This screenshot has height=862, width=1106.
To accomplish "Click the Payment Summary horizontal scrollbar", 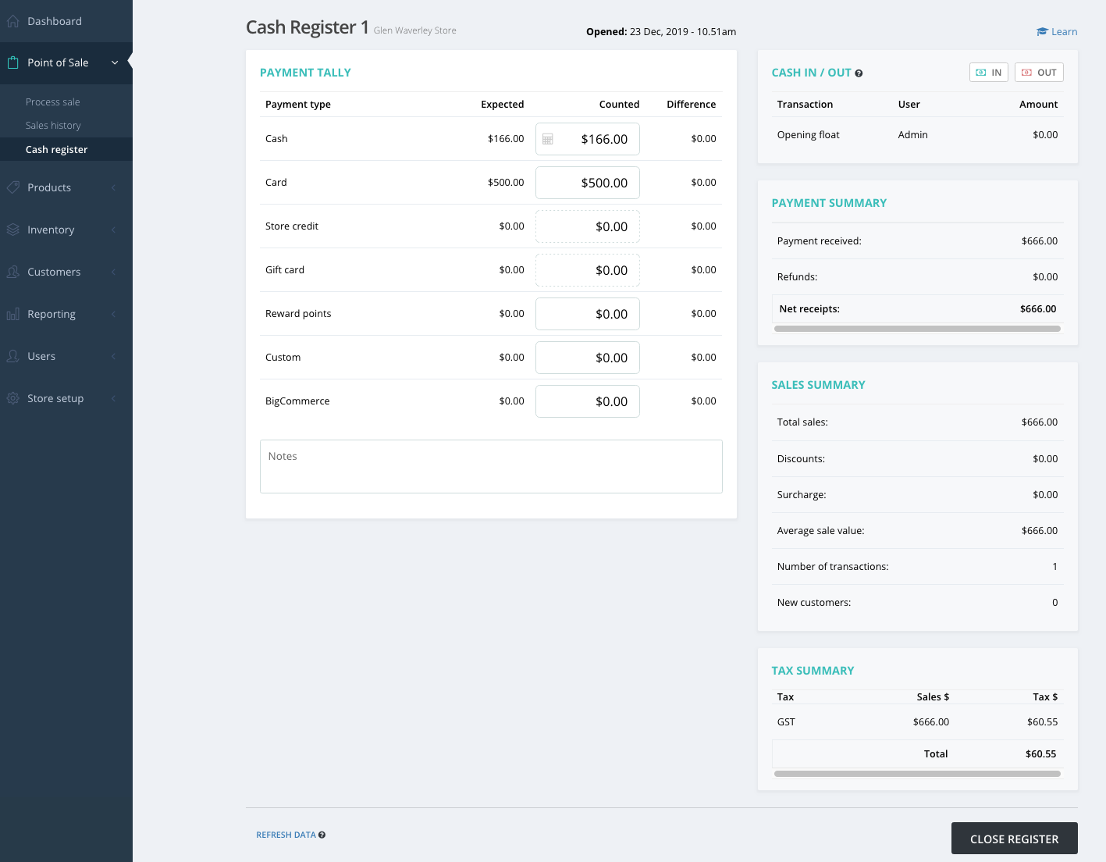I will pyautogui.click(x=917, y=329).
